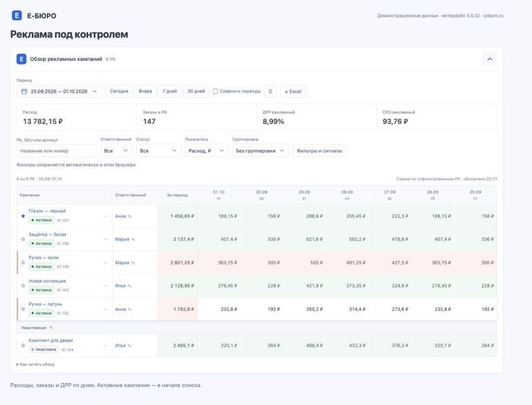Focus the Название или номер search field
The image size is (532, 405).
[x=57, y=150]
